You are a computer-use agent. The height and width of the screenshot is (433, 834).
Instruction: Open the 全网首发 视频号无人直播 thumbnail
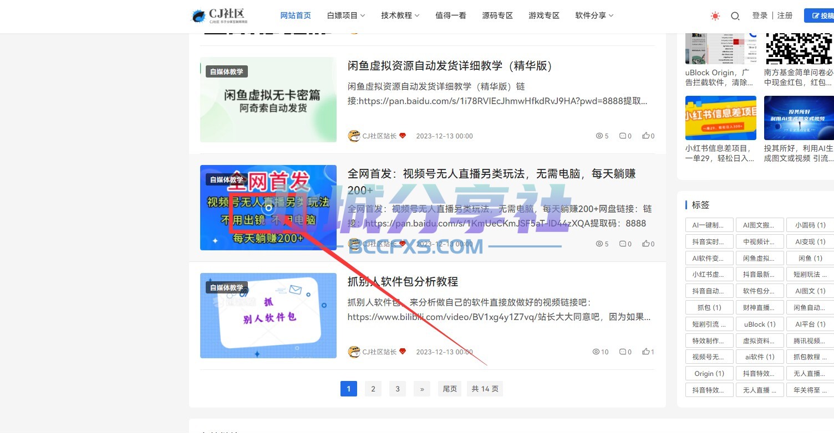pos(268,208)
